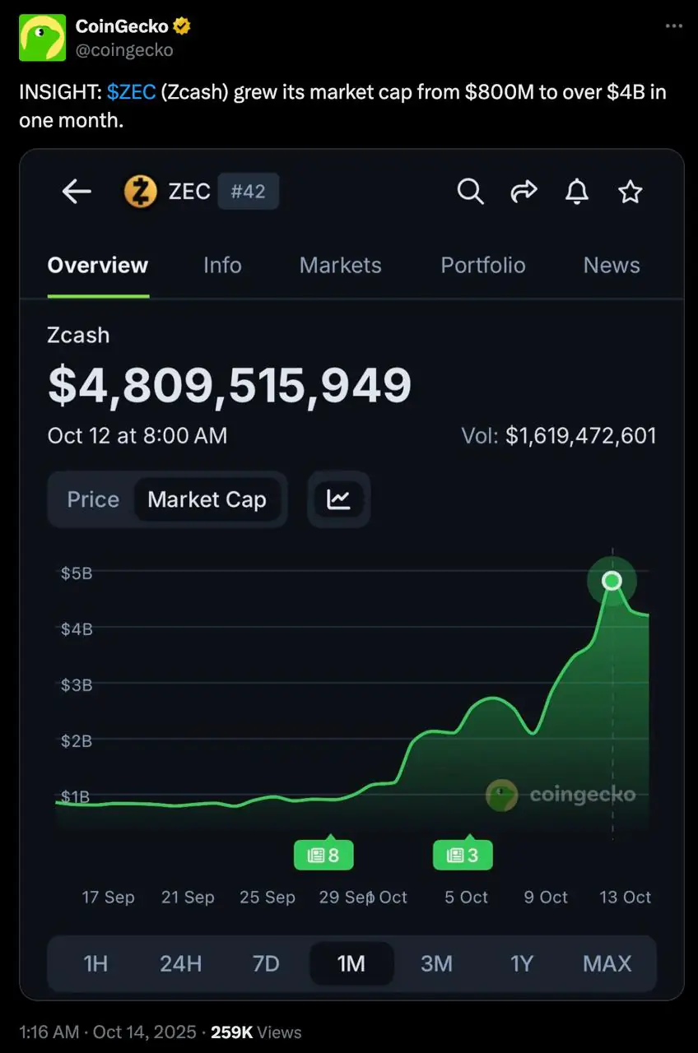Open the chart type icon button
Screen dimensions: 698x1053
tap(338, 499)
